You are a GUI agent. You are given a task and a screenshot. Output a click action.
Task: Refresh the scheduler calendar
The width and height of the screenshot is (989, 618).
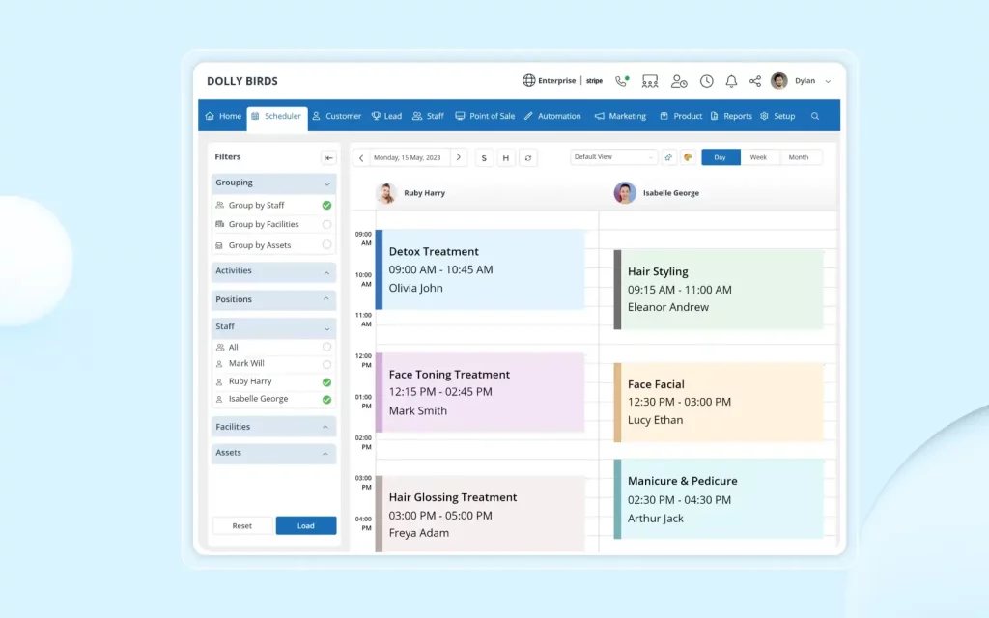click(528, 158)
